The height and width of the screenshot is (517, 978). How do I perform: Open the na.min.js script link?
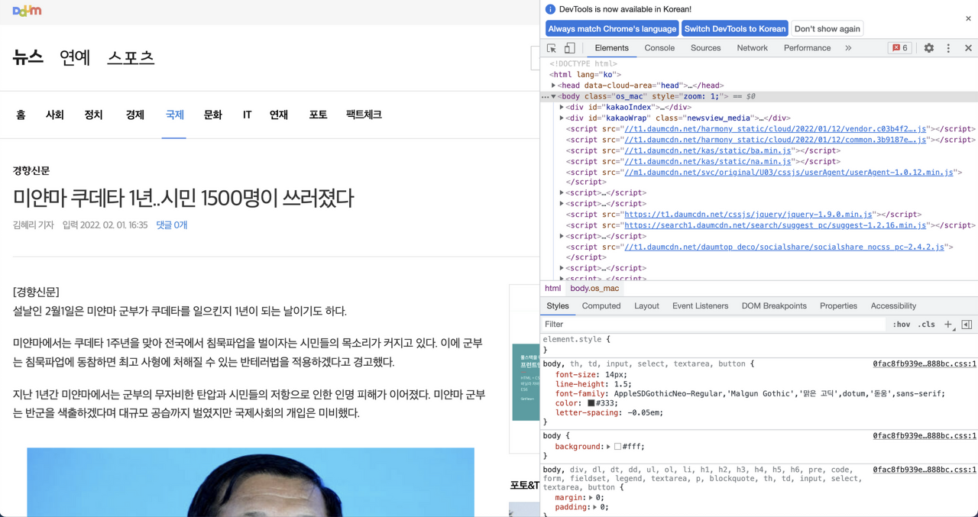(x=708, y=162)
